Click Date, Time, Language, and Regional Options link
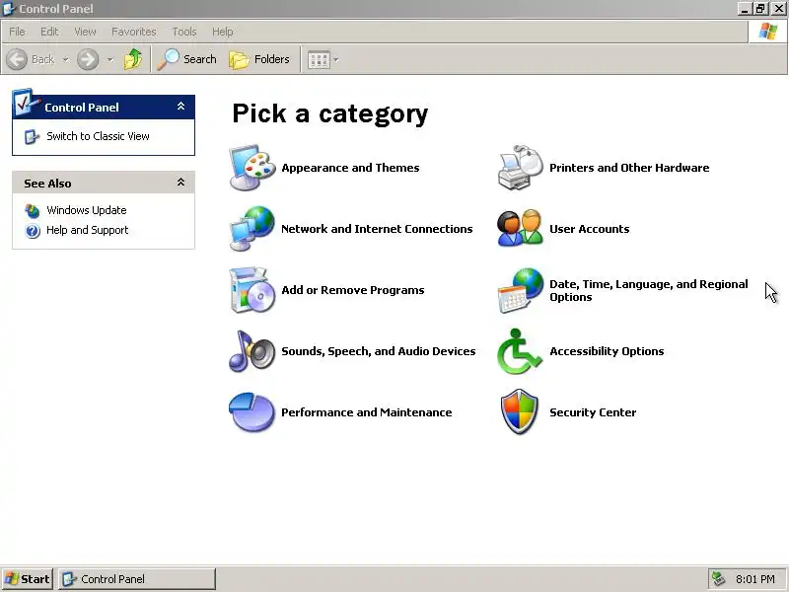 point(649,290)
